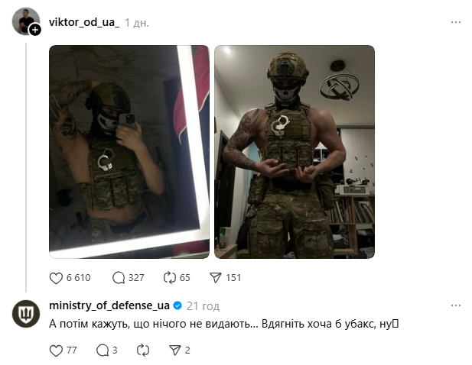Open the post timestamp 1 дн.

137,23
